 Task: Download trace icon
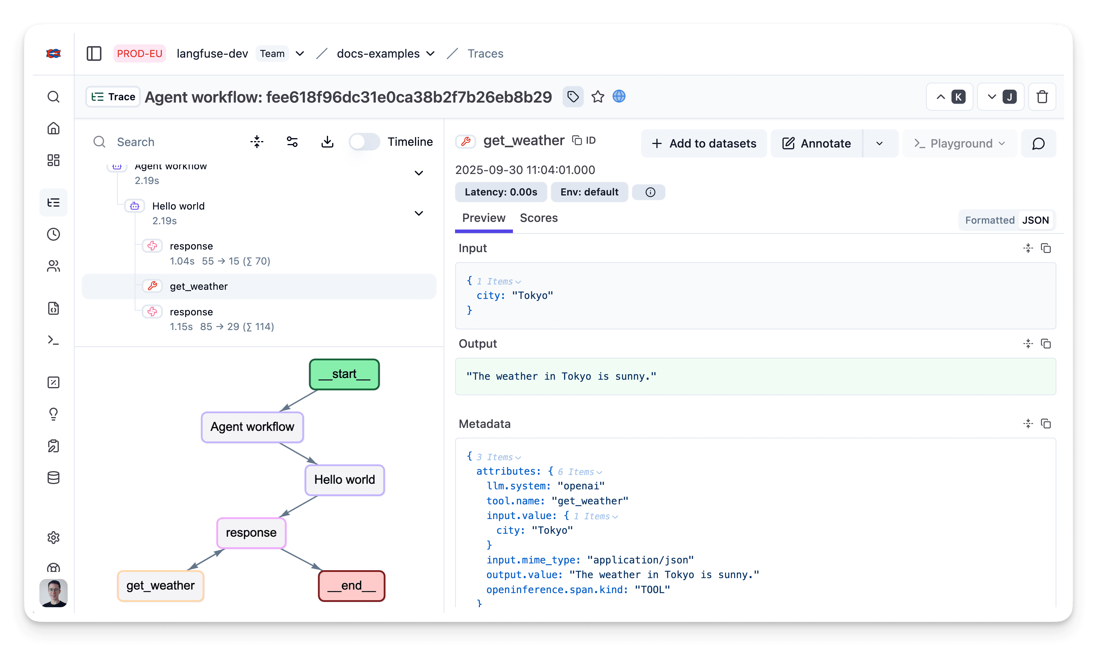click(x=327, y=141)
